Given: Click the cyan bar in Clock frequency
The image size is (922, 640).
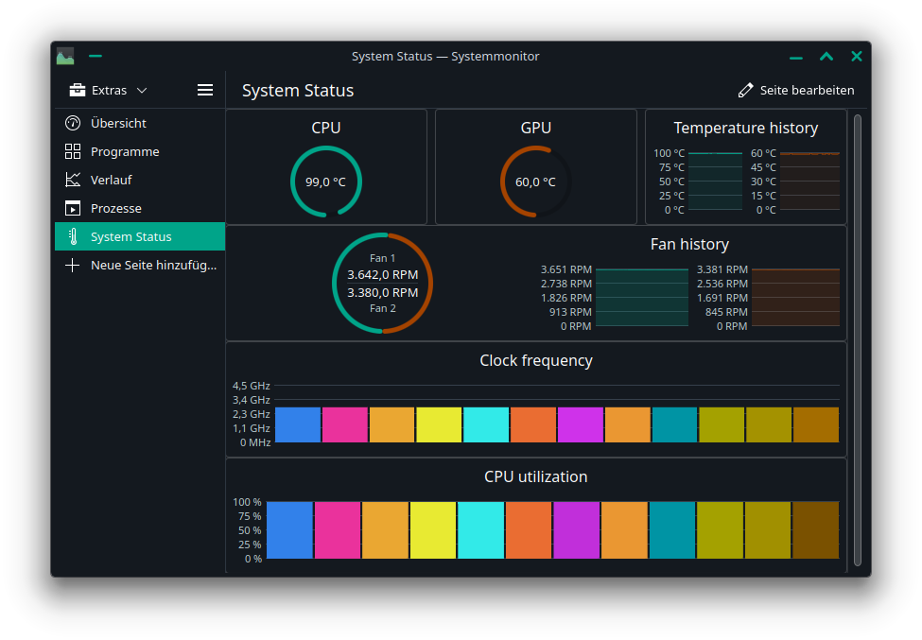Looking at the screenshot, I should 486,424.
